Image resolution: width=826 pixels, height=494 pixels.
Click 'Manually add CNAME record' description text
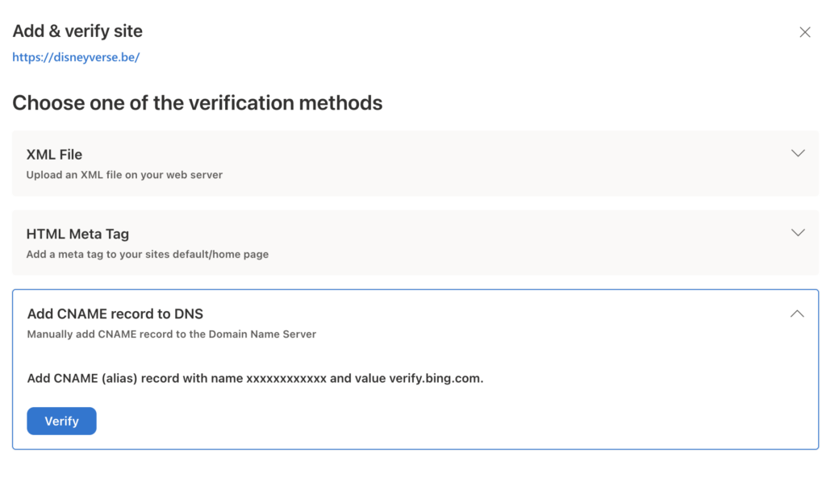tap(171, 334)
